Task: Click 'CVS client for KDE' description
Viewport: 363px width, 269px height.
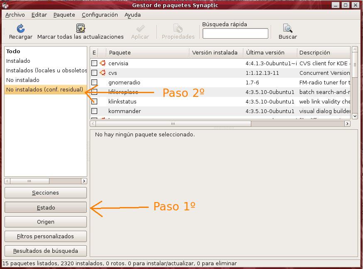Action: (324, 63)
